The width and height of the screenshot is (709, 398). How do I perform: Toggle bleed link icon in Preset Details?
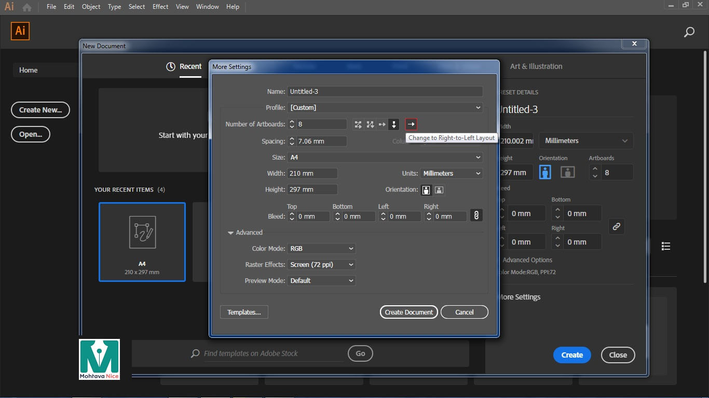616,226
